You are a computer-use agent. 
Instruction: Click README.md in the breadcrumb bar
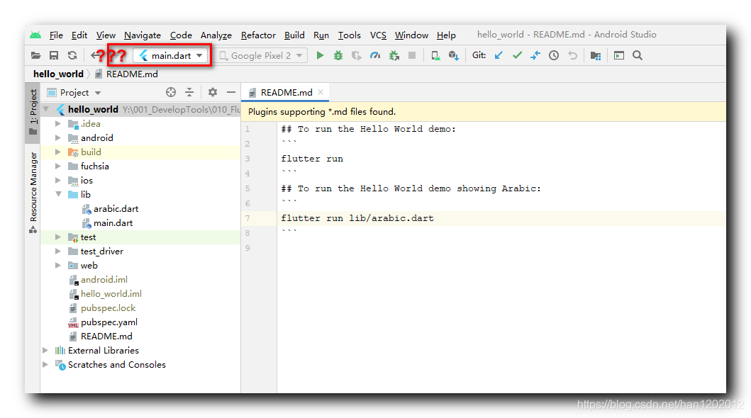[126, 74]
